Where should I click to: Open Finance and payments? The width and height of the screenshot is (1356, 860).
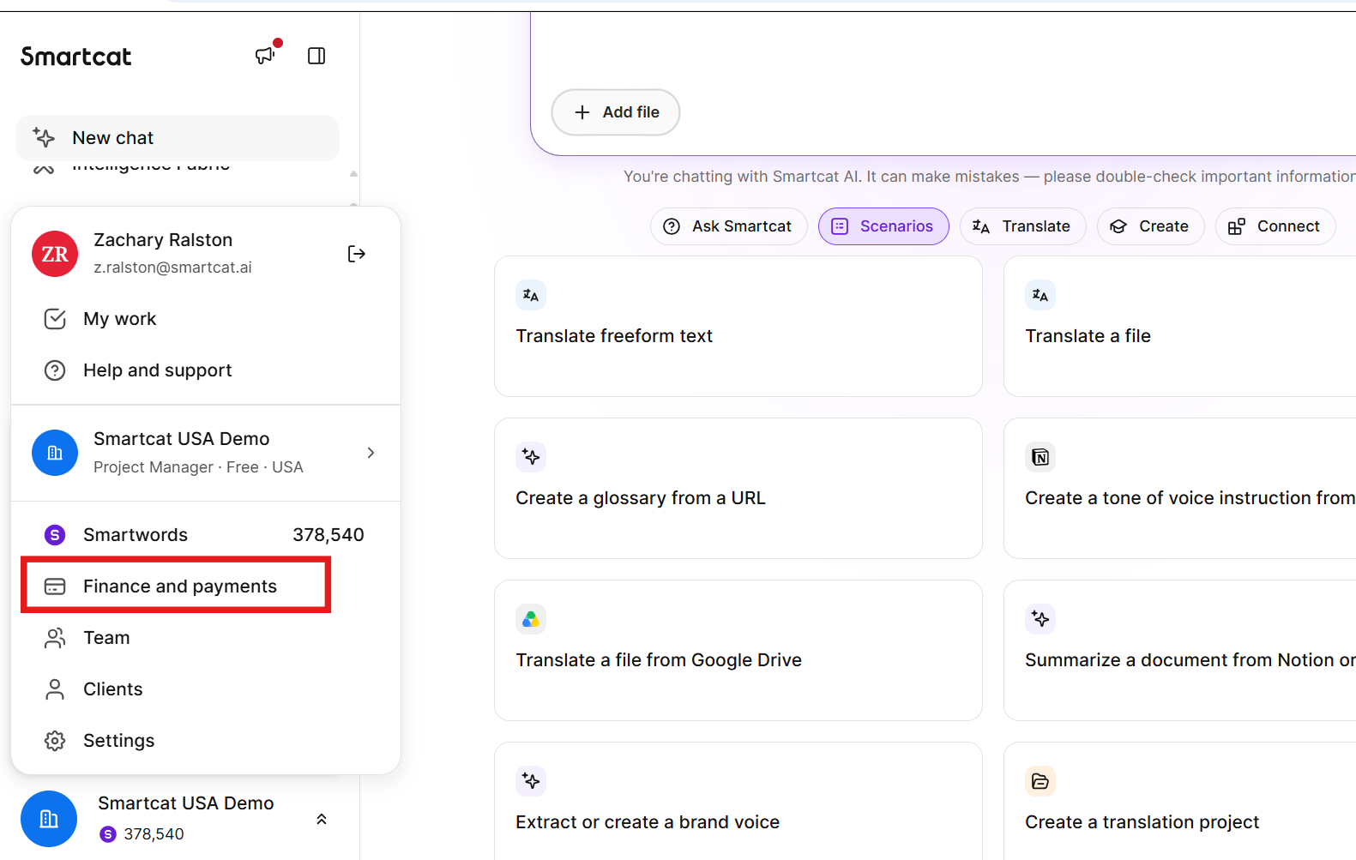coord(176,586)
